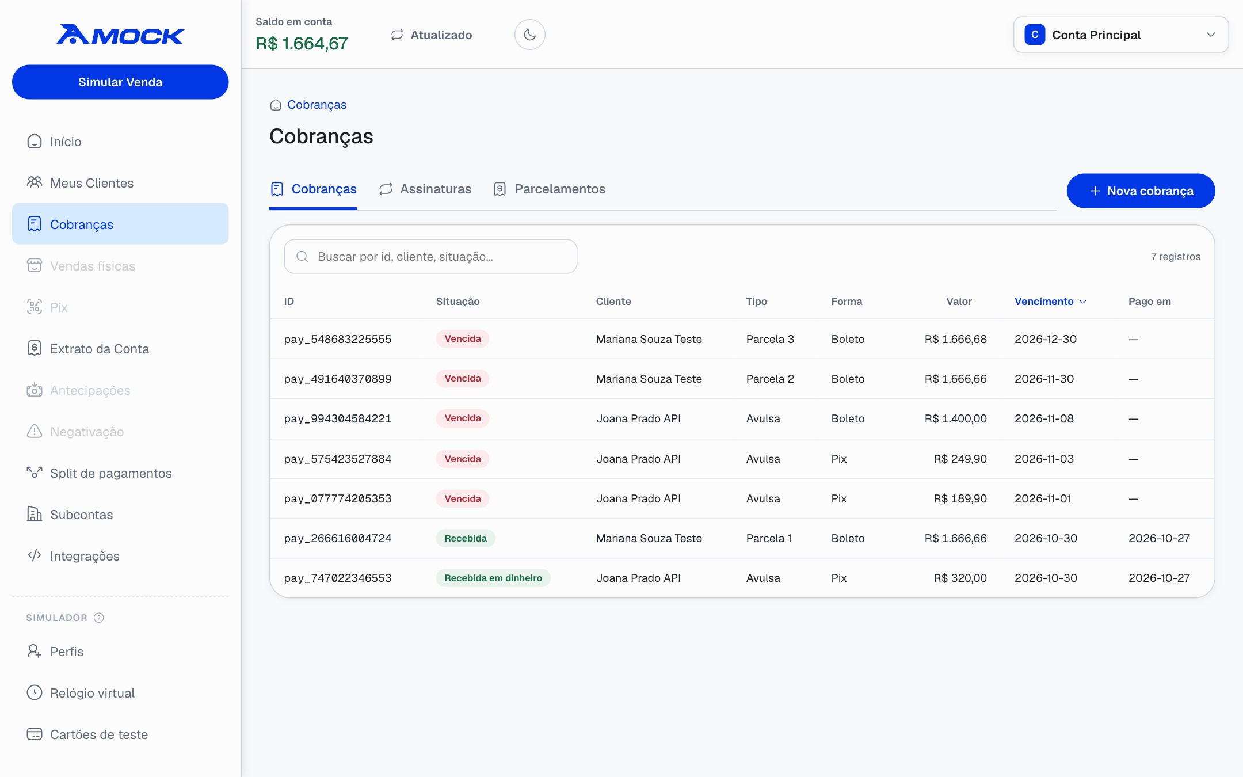The height and width of the screenshot is (777, 1243).
Task: Click the 7 registros count
Action: coord(1176,257)
